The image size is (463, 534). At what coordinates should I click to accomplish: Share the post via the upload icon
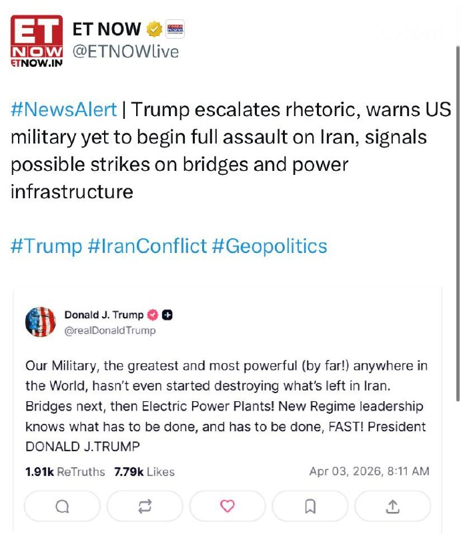tap(393, 507)
